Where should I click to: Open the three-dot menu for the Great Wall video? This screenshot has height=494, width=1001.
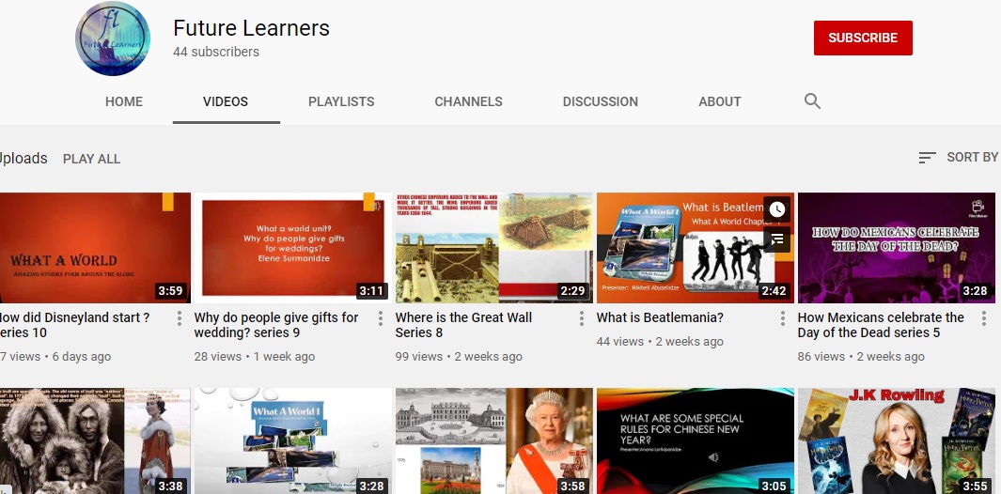coord(582,318)
